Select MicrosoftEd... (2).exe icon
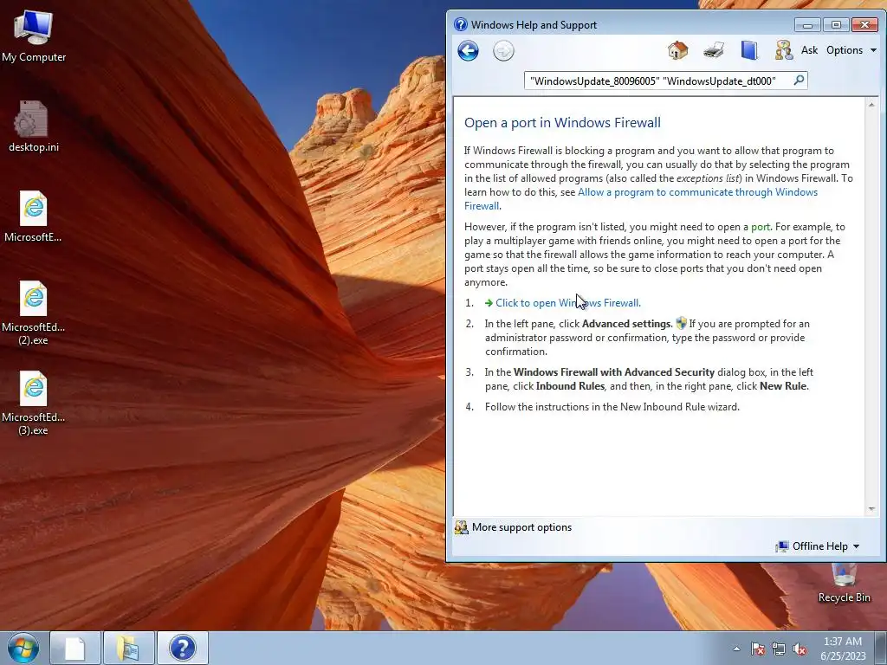This screenshot has width=887, height=665. (x=34, y=312)
